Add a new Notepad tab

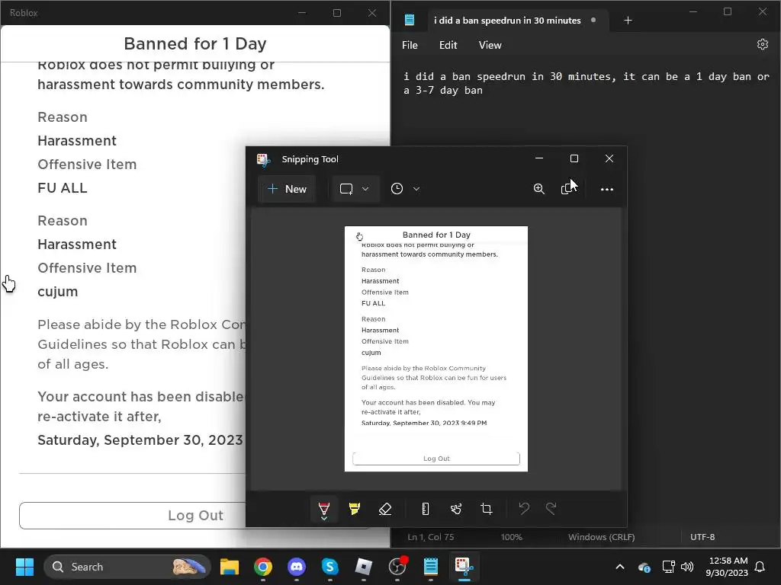pyautogui.click(x=628, y=21)
